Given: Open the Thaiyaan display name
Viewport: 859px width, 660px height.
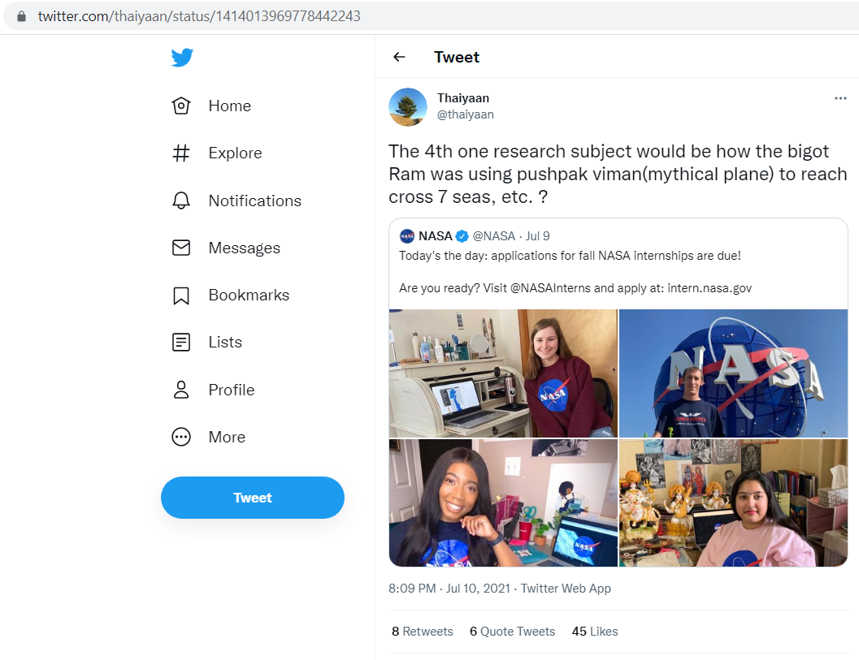Looking at the screenshot, I should 463,98.
